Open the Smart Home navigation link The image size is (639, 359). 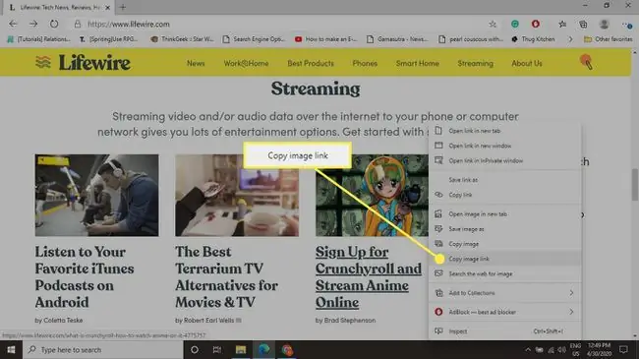417,63
